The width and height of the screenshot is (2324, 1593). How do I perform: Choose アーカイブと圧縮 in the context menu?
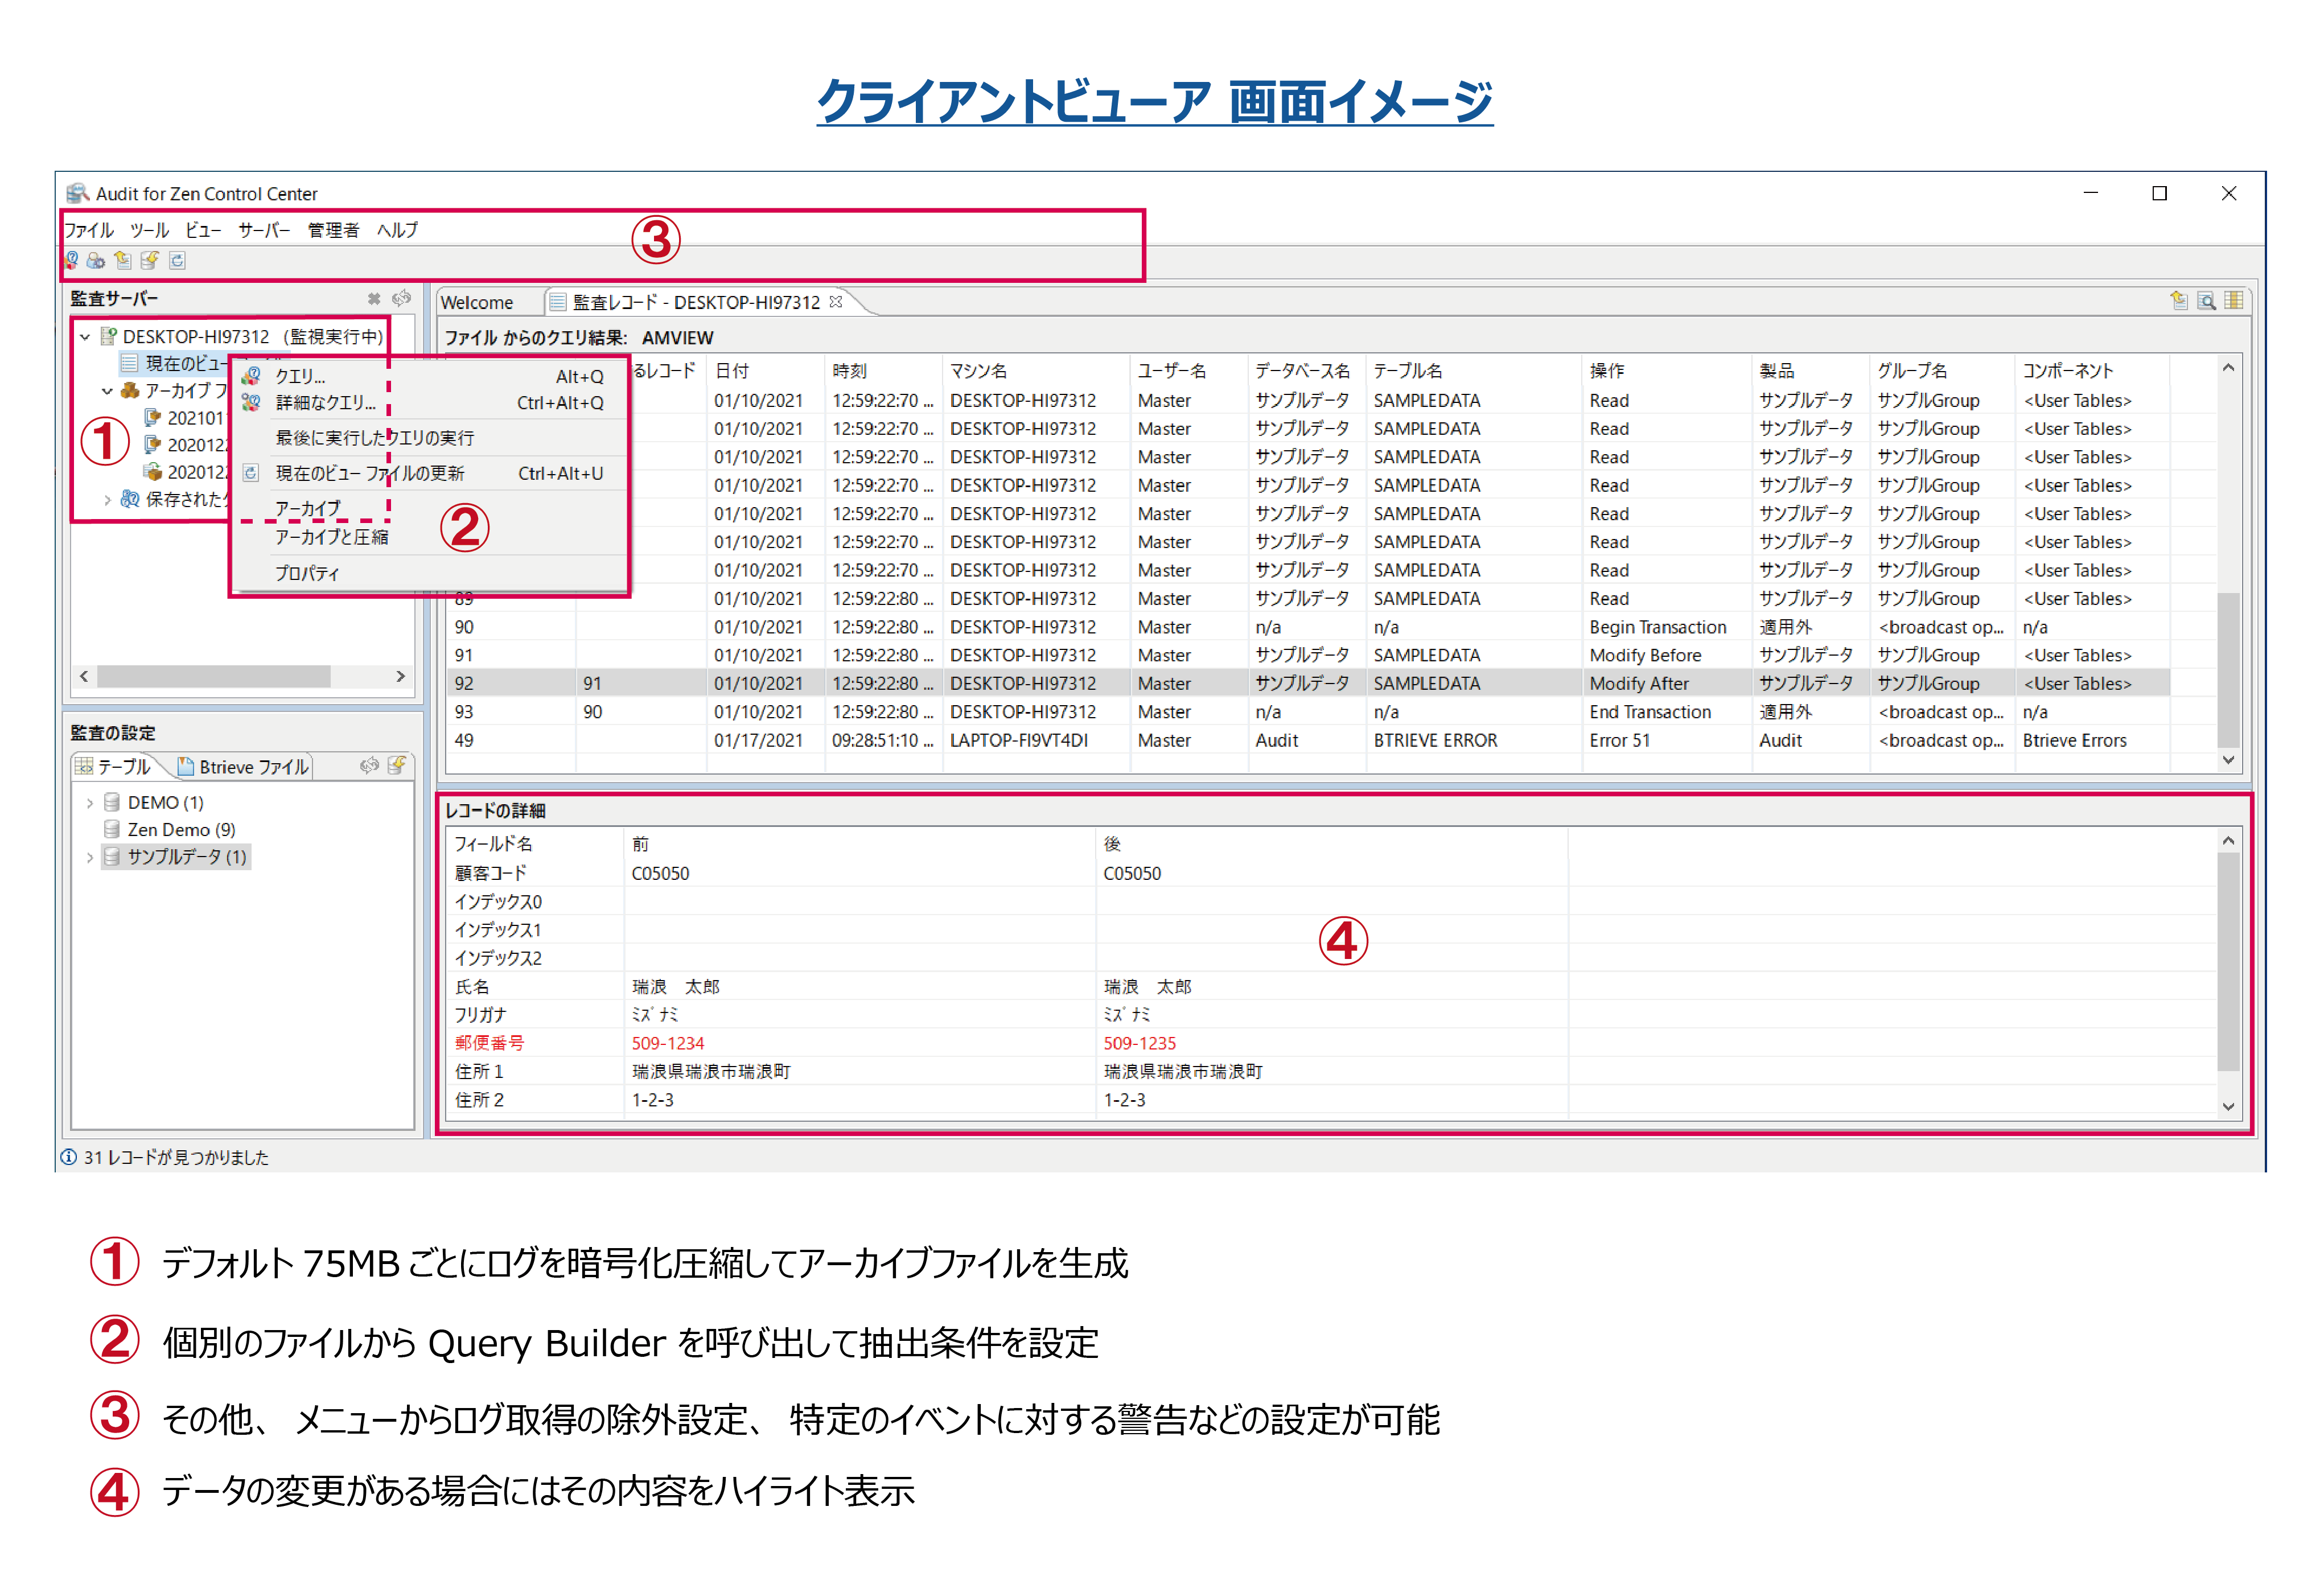(x=332, y=538)
